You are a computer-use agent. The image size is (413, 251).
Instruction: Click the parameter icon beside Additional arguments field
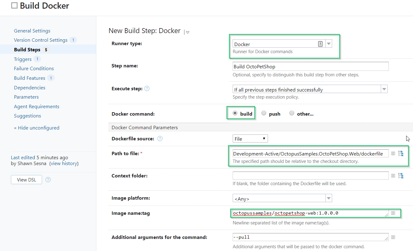coord(393,237)
